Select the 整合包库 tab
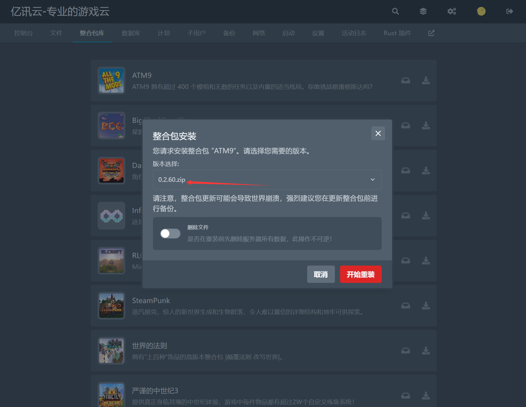Viewport: 526px width, 407px height. [x=92, y=33]
